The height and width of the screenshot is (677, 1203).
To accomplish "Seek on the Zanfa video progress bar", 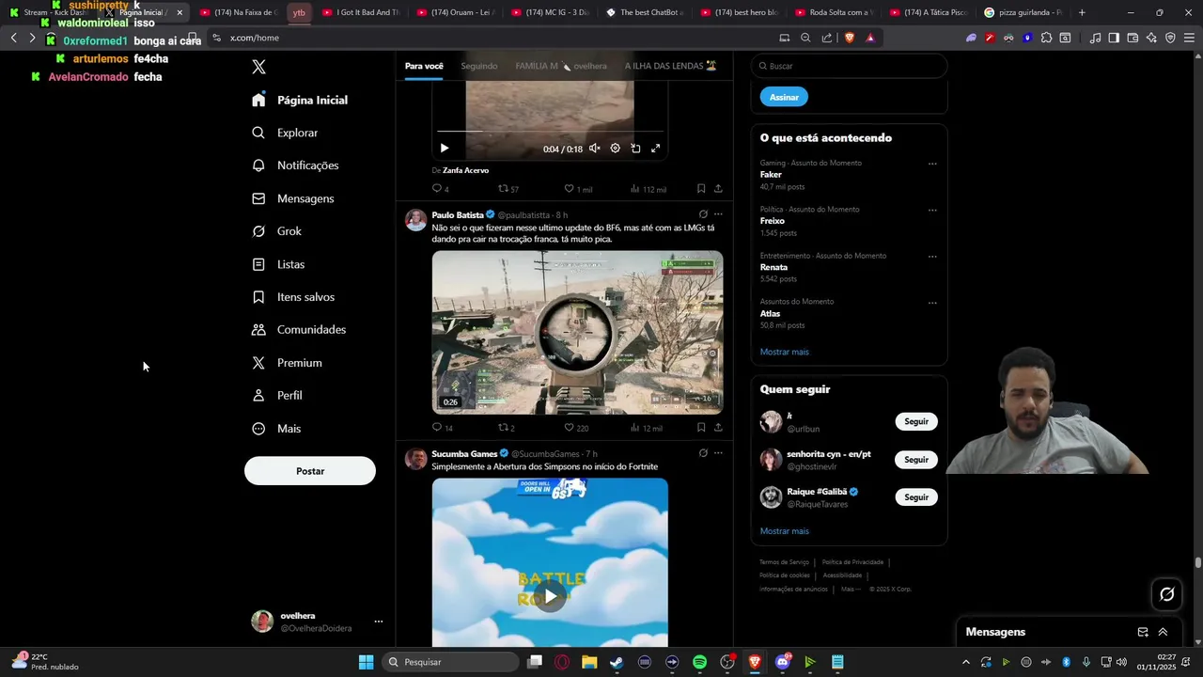I will tap(550, 132).
